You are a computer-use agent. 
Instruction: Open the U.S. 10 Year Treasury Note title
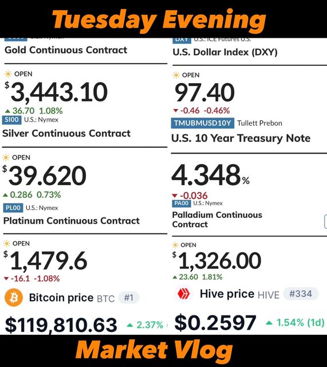coord(241,138)
